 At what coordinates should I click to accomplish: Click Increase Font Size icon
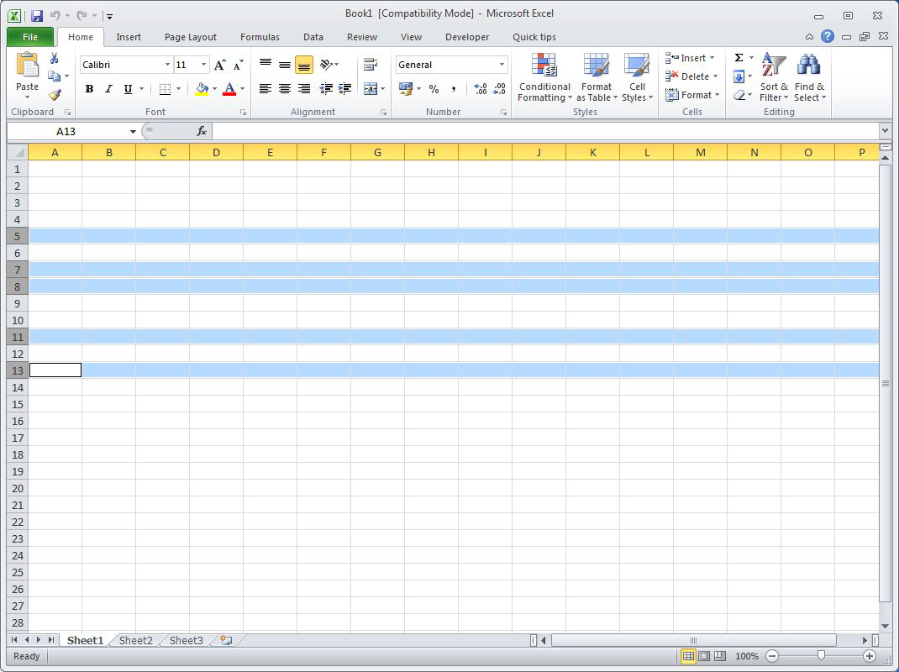coord(219,65)
